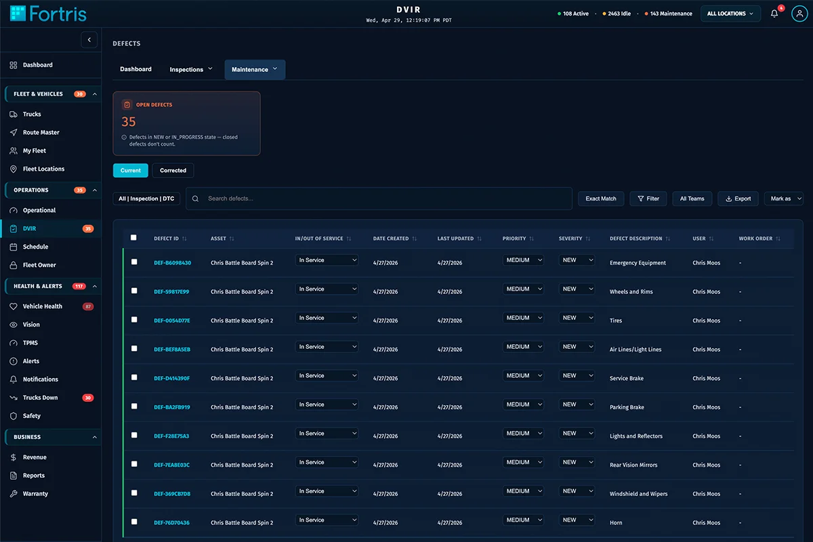Image resolution: width=813 pixels, height=542 pixels.
Task: Open the Severity dropdown for the Tires defect
Action: point(577,318)
